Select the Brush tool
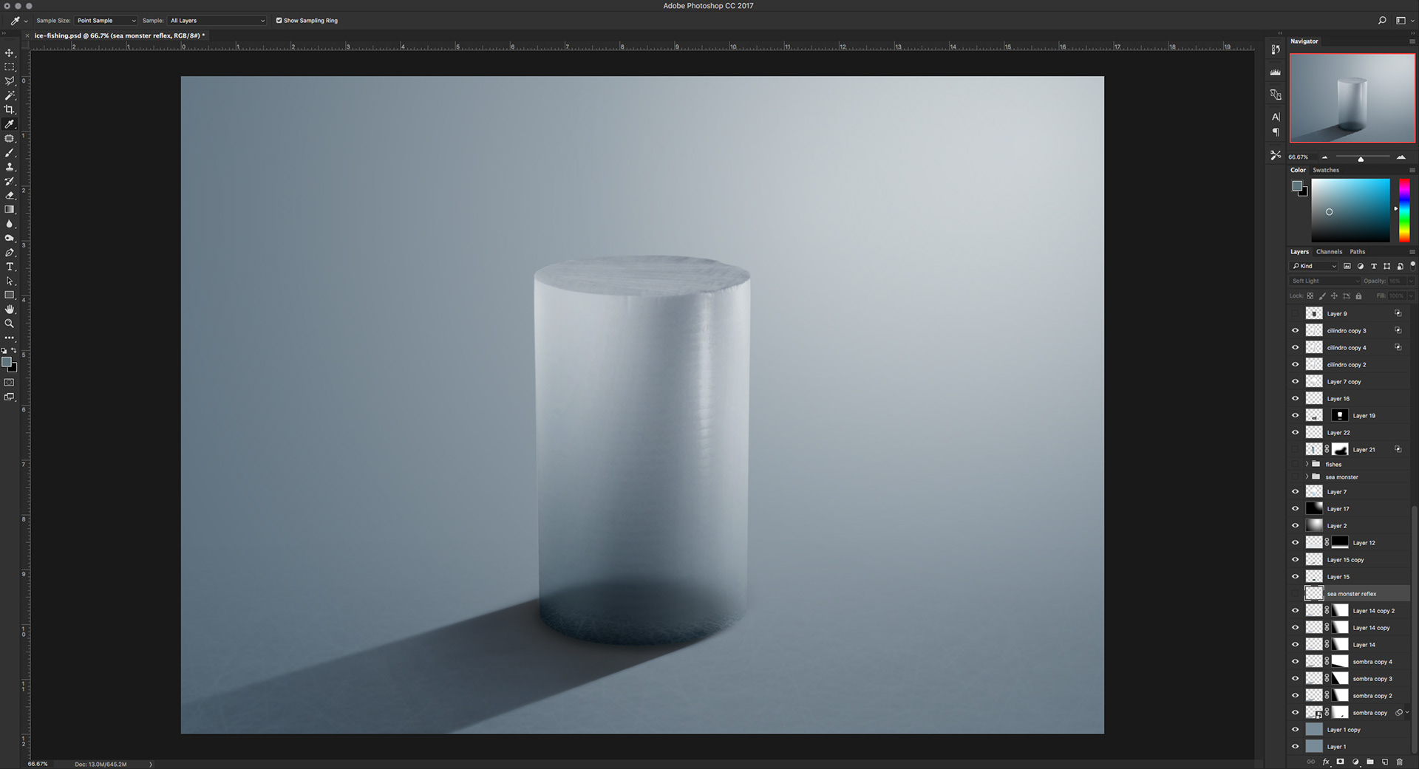 pyautogui.click(x=10, y=153)
